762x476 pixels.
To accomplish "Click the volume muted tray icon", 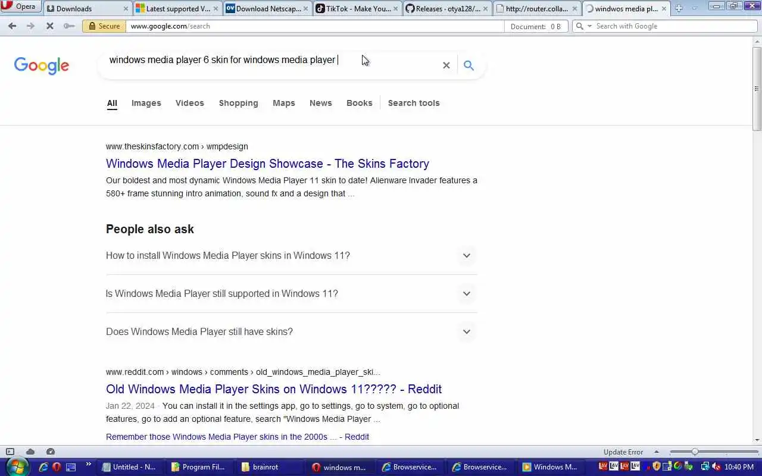I will pyautogui.click(x=717, y=467).
